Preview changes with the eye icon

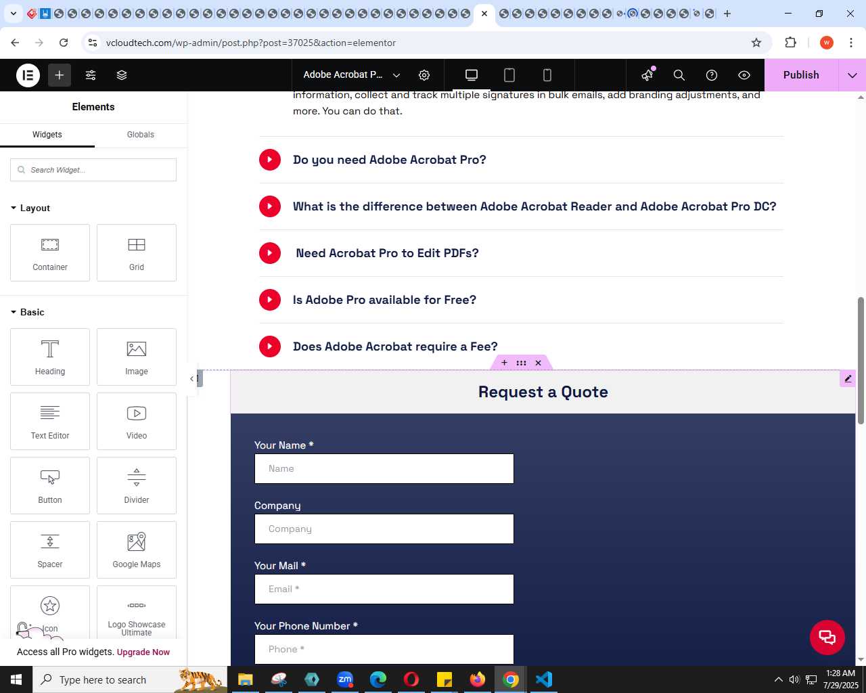point(744,75)
